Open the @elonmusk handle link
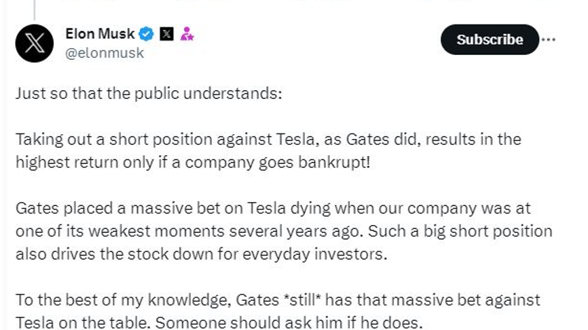The width and height of the screenshot is (588, 330). 105,53
